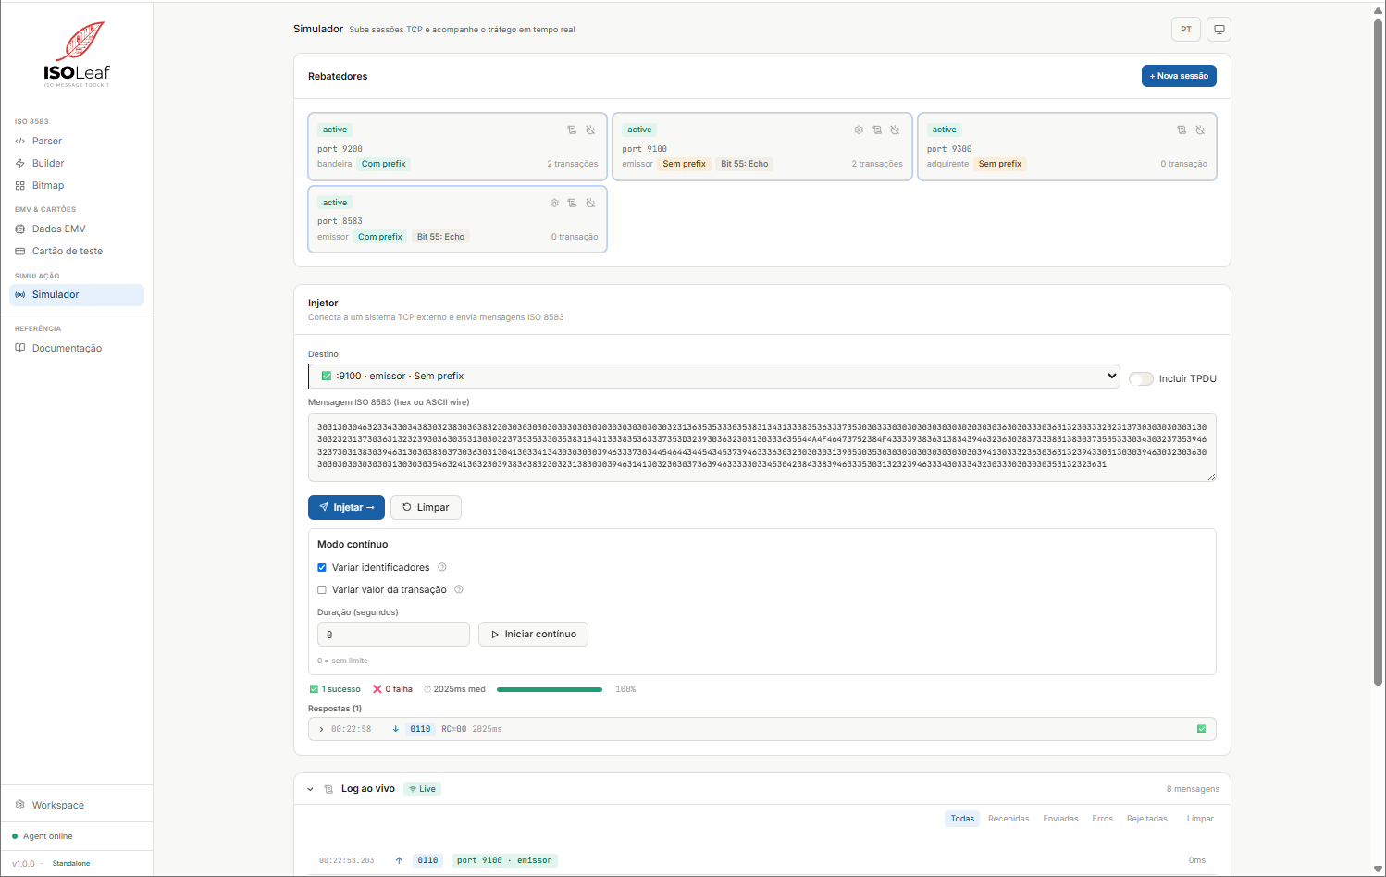The height and width of the screenshot is (877, 1386).
Task: Switch language with PT button
Action: pyautogui.click(x=1186, y=30)
